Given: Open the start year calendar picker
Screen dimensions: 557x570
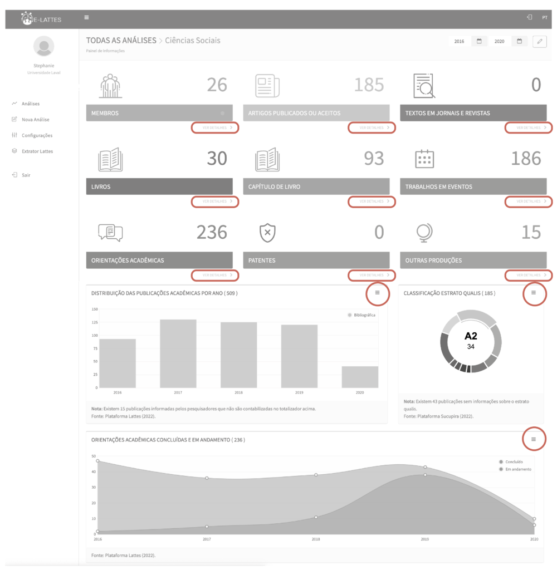Looking at the screenshot, I should point(479,41).
